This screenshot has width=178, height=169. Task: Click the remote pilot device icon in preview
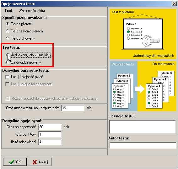click(x=155, y=41)
